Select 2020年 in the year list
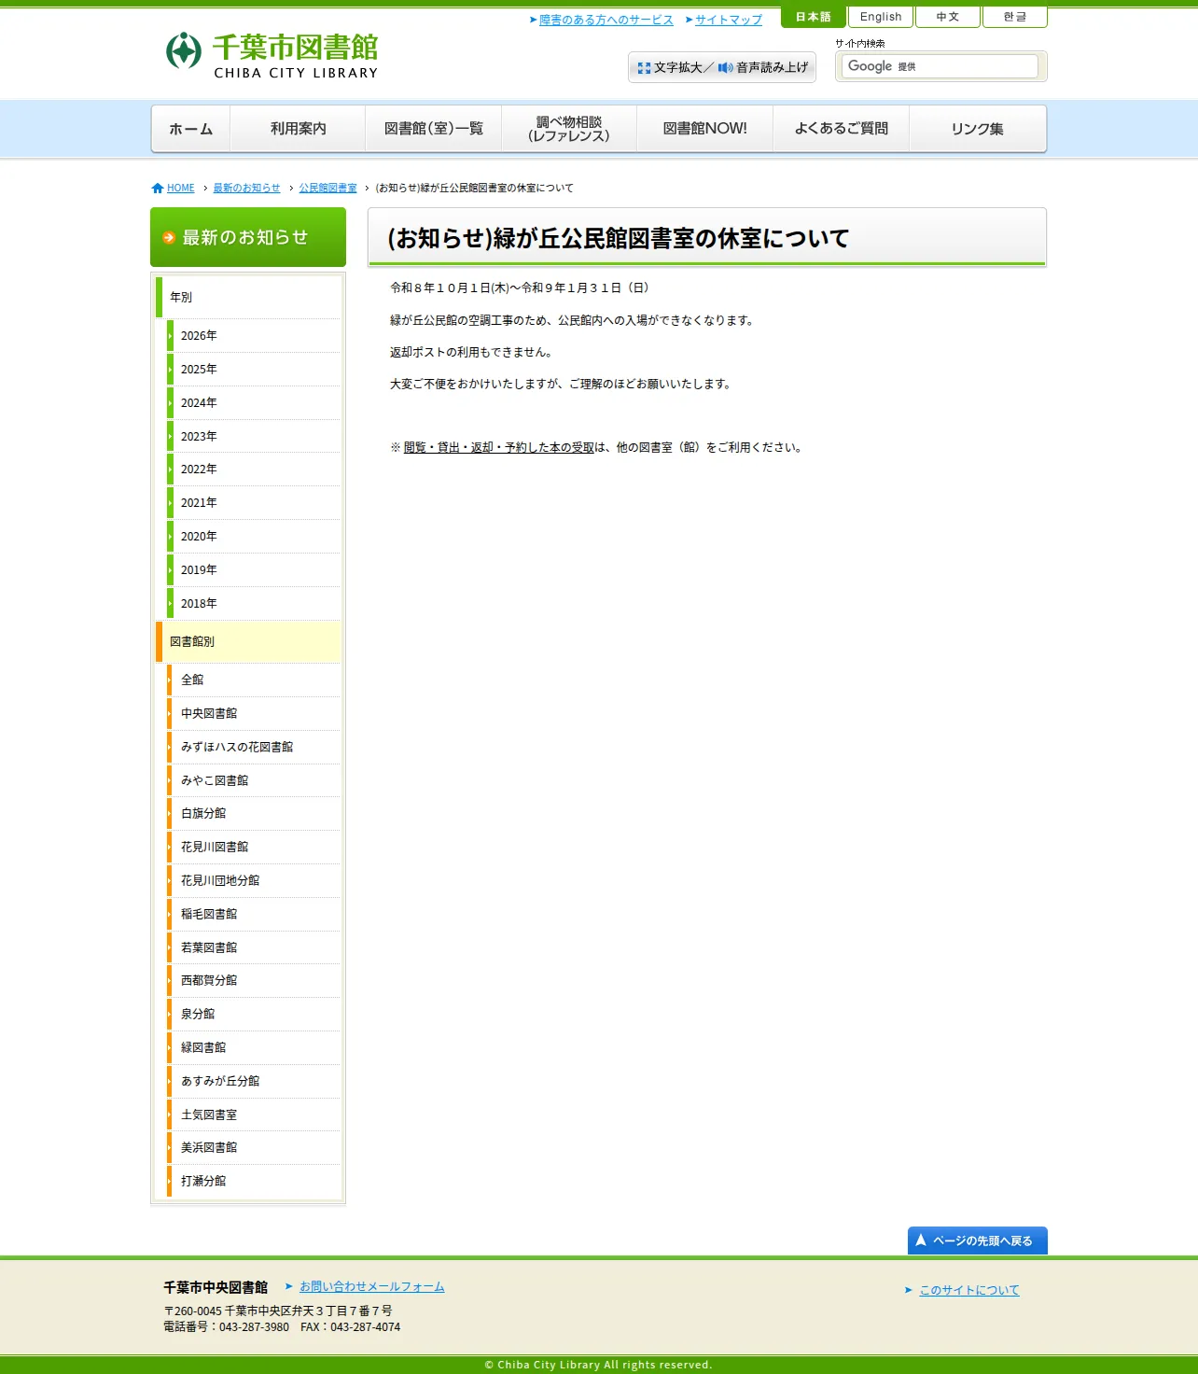This screenshot has width=1198, height=1374. (x=254, y=537)
